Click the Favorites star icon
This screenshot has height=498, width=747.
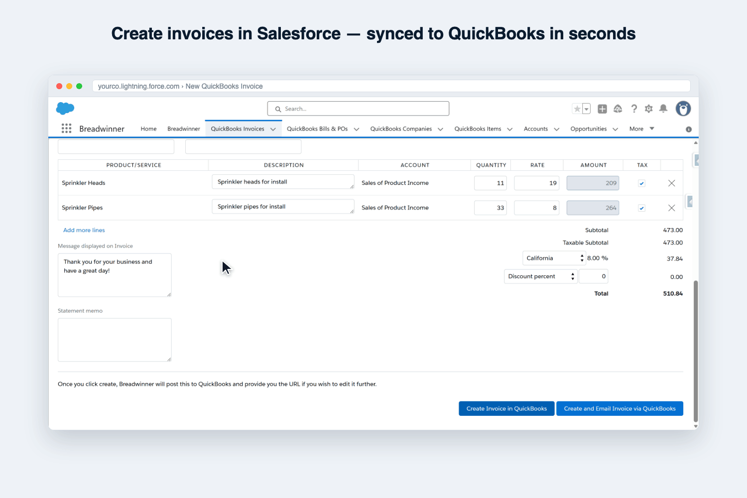coord(577,109)
